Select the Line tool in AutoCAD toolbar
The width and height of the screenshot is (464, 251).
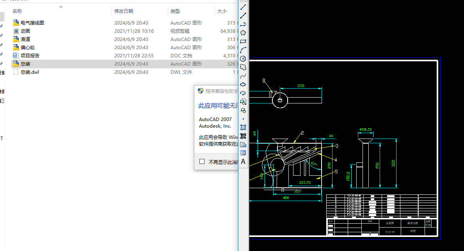(x=243, y=7)
